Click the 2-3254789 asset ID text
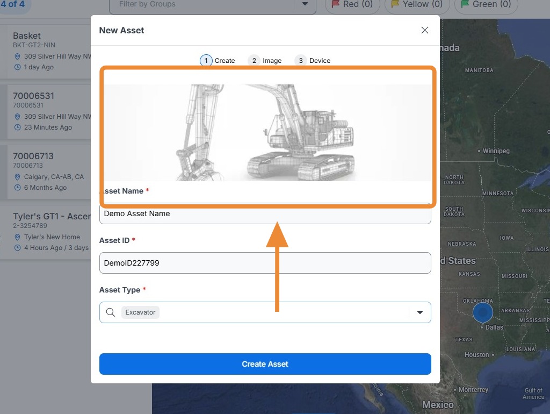The width and height of the screenshot is (550, 414). (30, 226)
